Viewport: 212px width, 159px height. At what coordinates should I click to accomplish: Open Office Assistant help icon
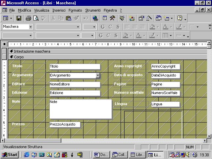[180, 18]
